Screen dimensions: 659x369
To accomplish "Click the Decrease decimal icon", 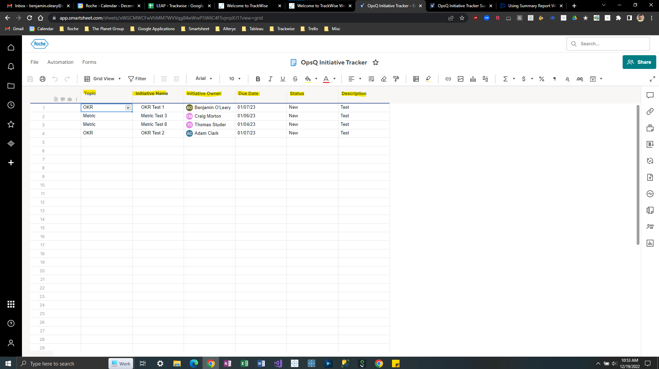I will tap(567, 79).
